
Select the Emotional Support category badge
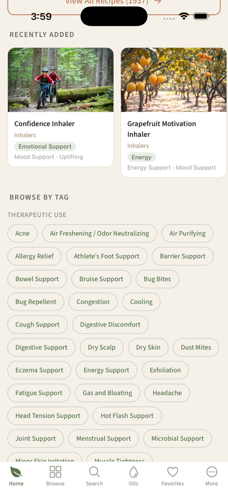click(45, 147)
